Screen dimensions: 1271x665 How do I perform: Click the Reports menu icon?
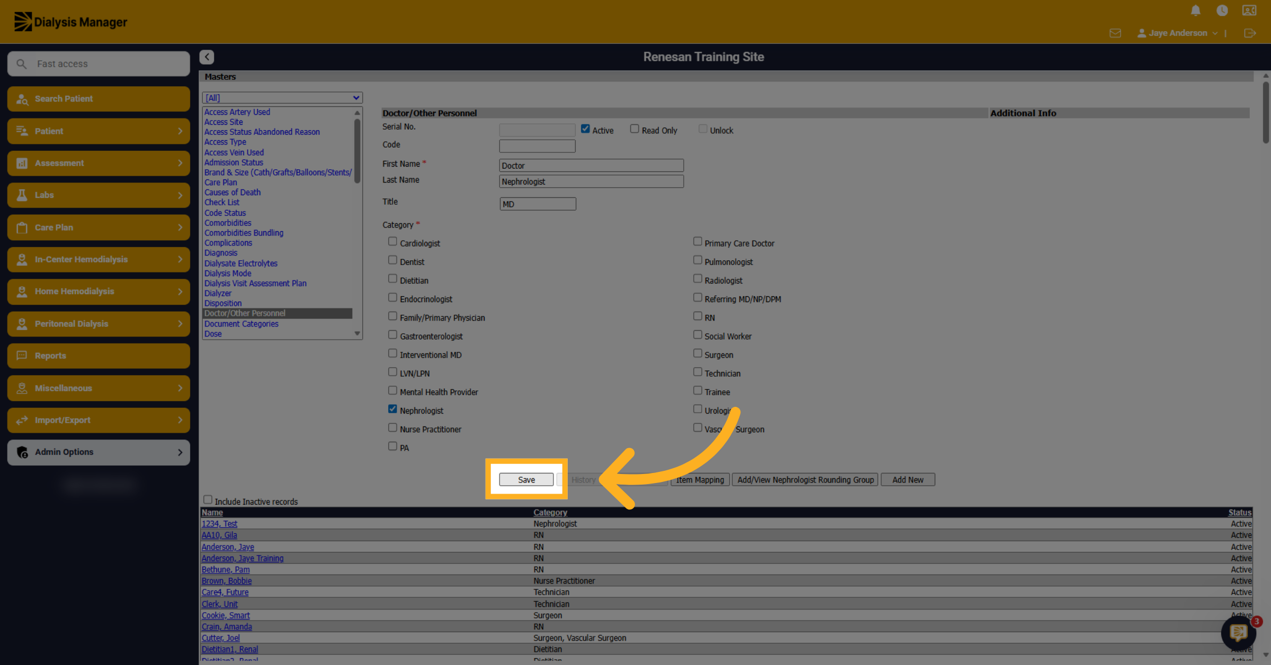pyautogui.click(x=22, y=356)
